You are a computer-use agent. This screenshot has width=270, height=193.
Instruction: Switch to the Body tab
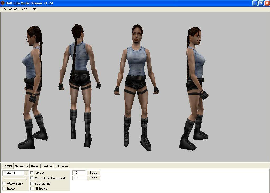pos(34,166)
